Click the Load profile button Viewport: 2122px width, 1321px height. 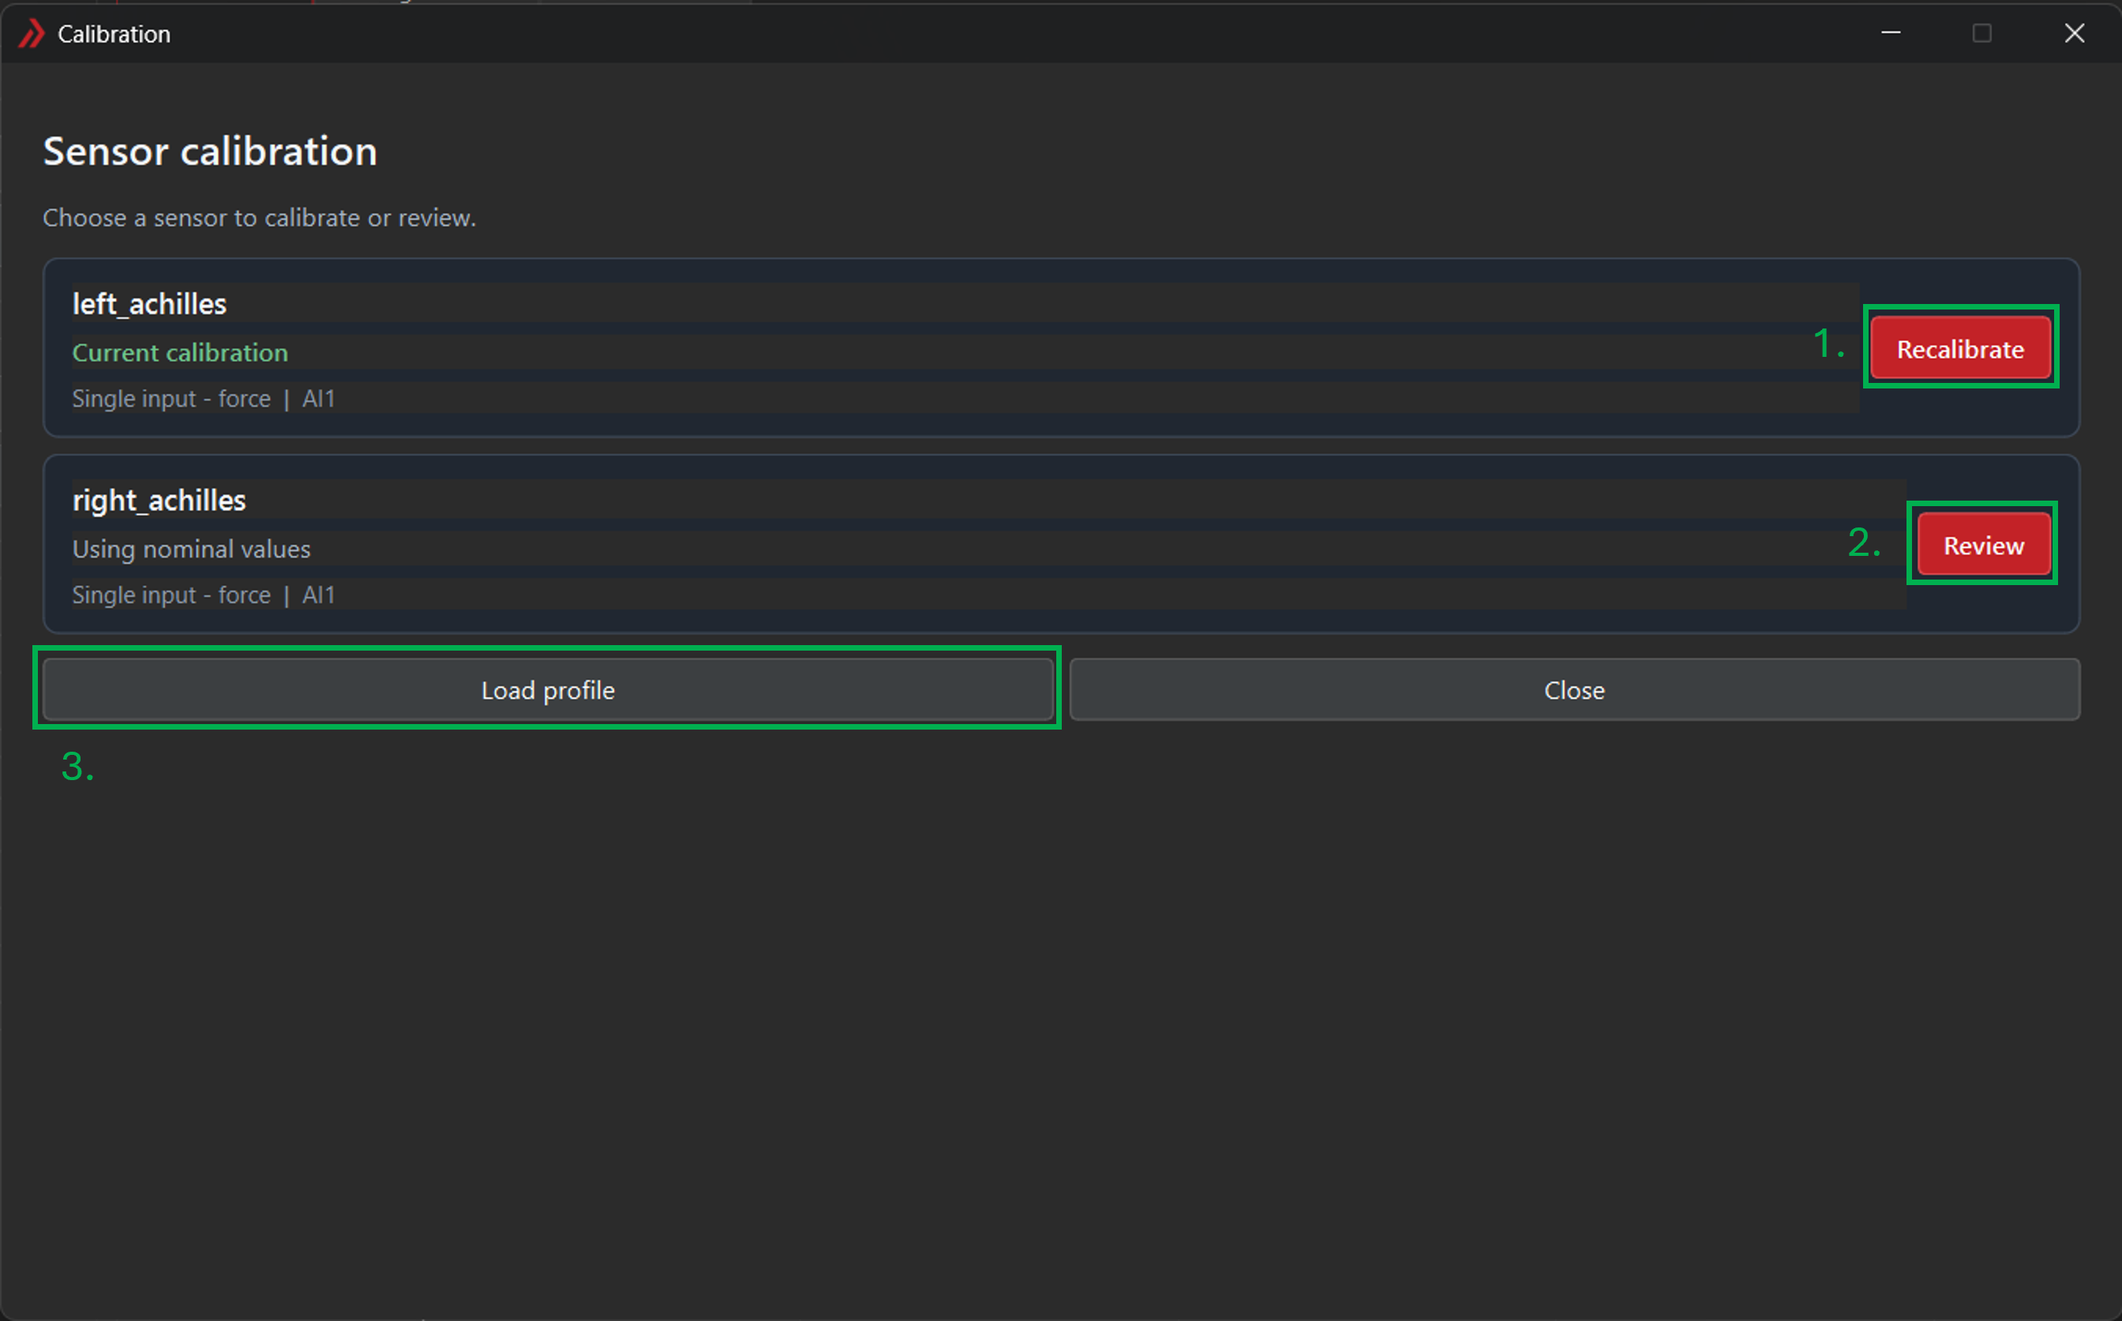pyautogui.click(x=548, y=689)
